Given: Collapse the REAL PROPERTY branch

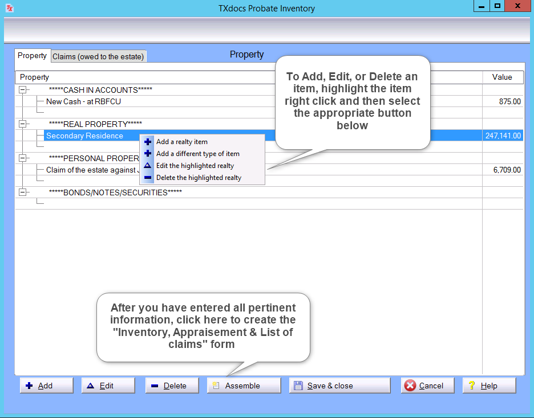Looking at the screenshot, I should [22, 124].
